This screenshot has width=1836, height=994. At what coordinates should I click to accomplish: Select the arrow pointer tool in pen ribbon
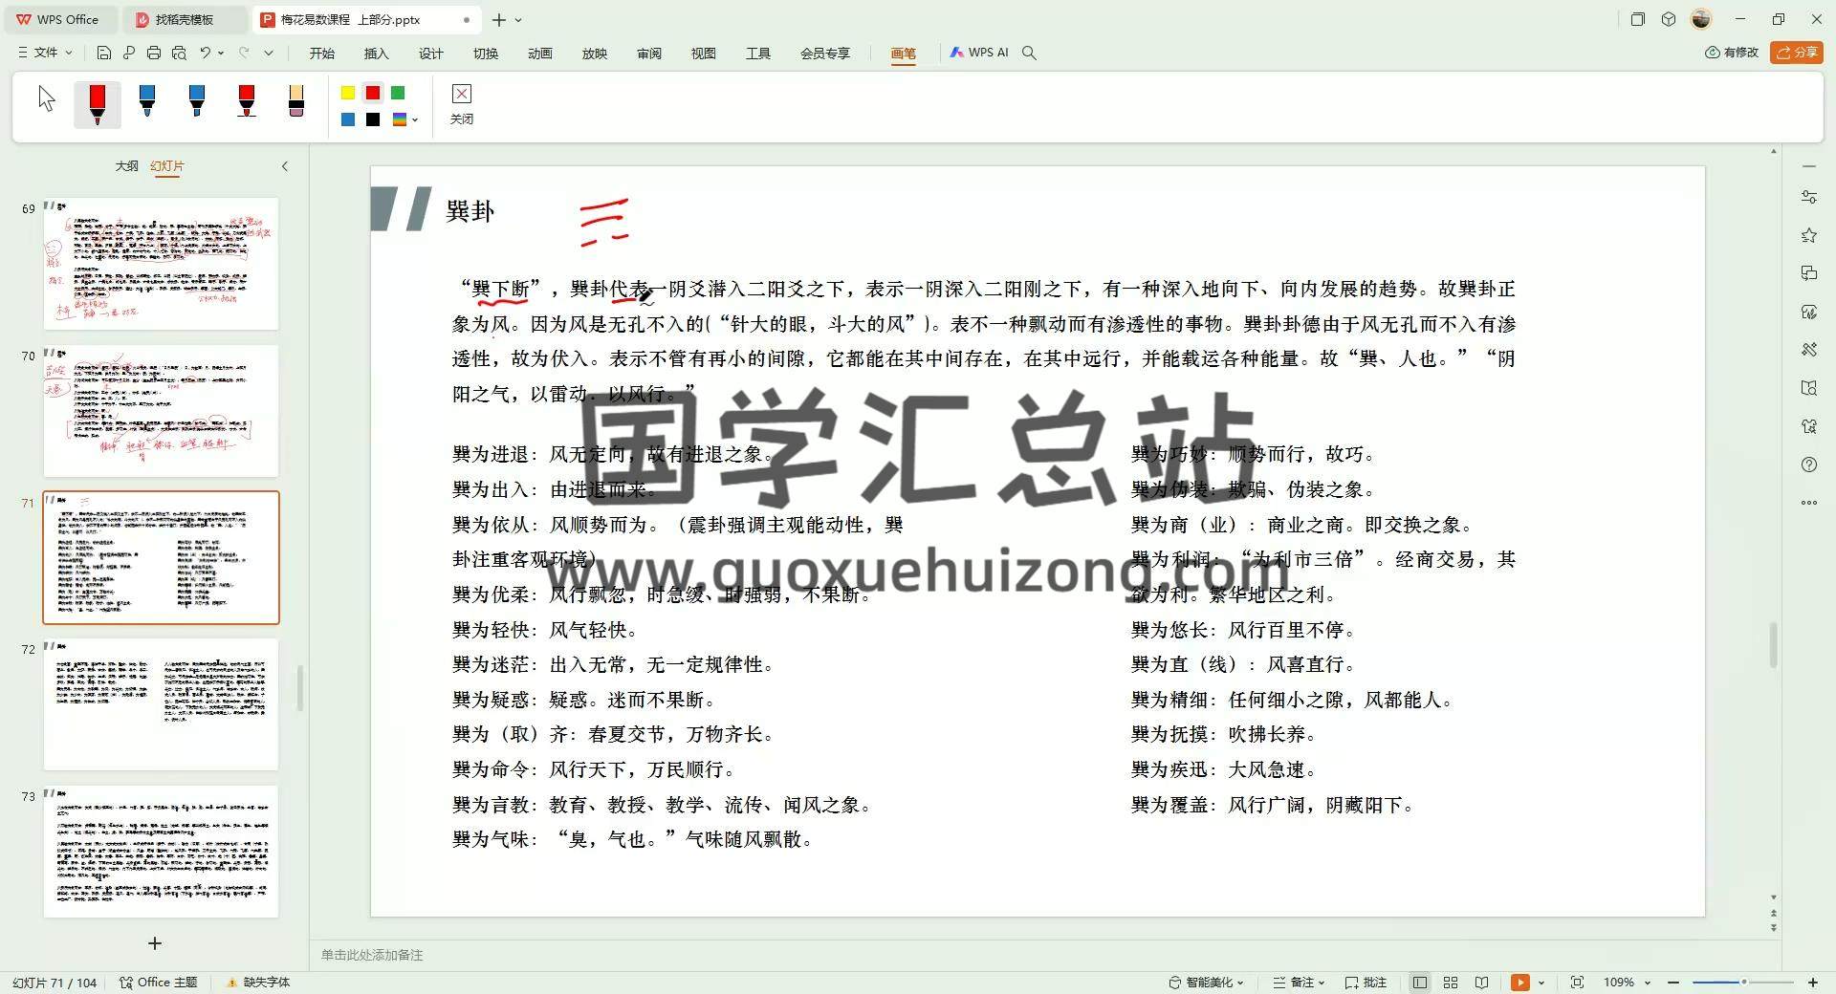[x=47, y=98]
